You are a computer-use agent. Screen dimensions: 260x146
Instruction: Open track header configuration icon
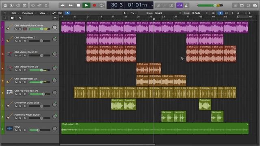[55, 18]
